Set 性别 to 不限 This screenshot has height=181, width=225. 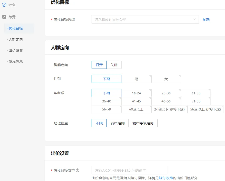(x=107, y=79)
